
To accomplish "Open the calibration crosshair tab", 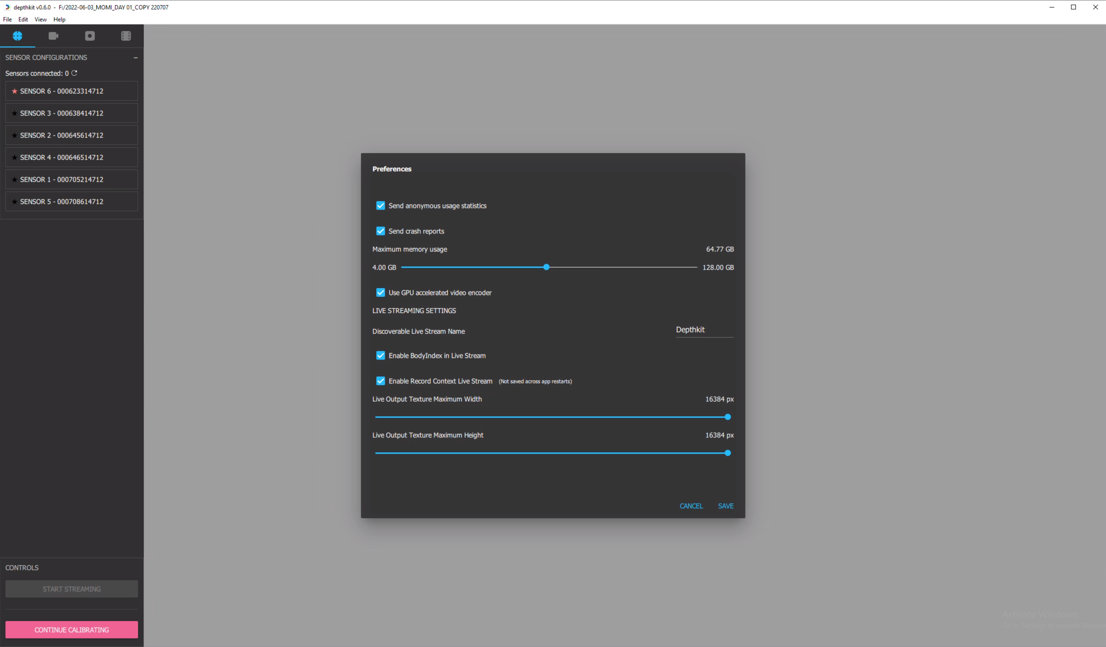I will point(18,36).
